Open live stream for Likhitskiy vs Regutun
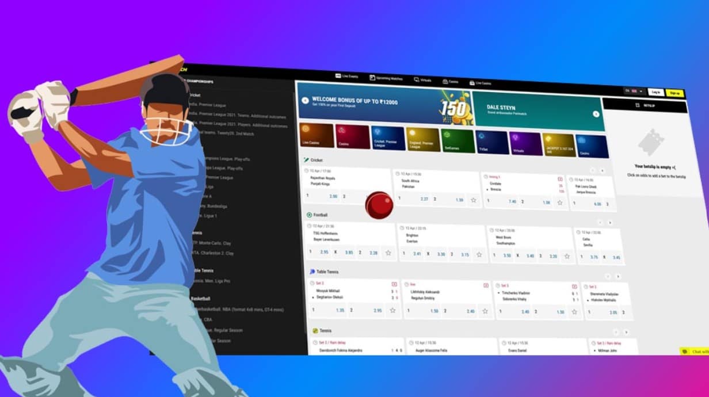This screenshot has height=397, width=709. click(x=486, y=285)
